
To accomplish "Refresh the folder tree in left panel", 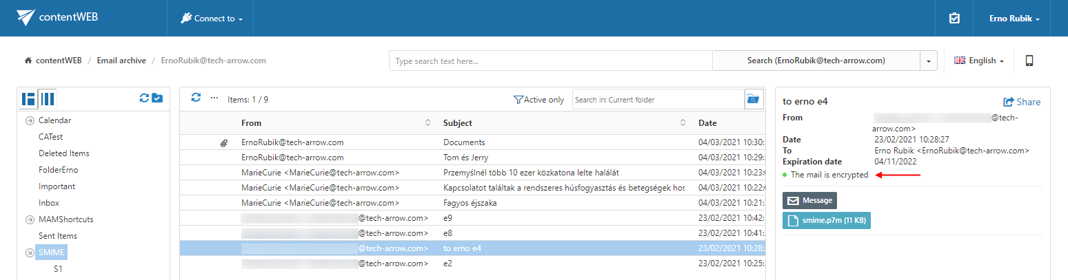I will (144, 98).
